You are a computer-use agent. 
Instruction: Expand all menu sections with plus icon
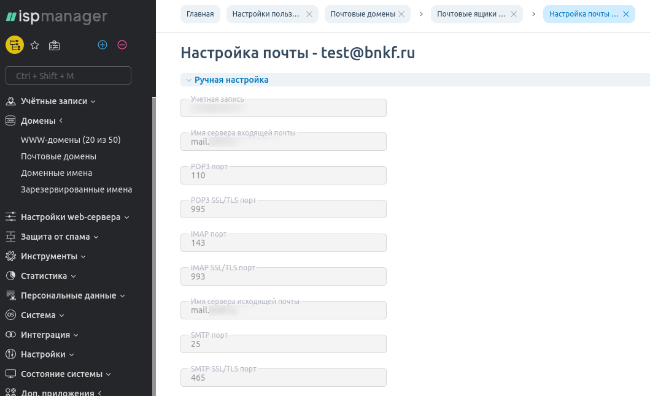tap(103, 45)
